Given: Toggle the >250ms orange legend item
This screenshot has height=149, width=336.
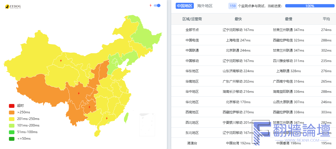Looking at the screenshot, I should [12, 112].
